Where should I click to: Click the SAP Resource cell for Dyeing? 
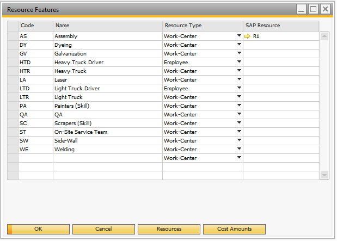[x=280, y=45]
